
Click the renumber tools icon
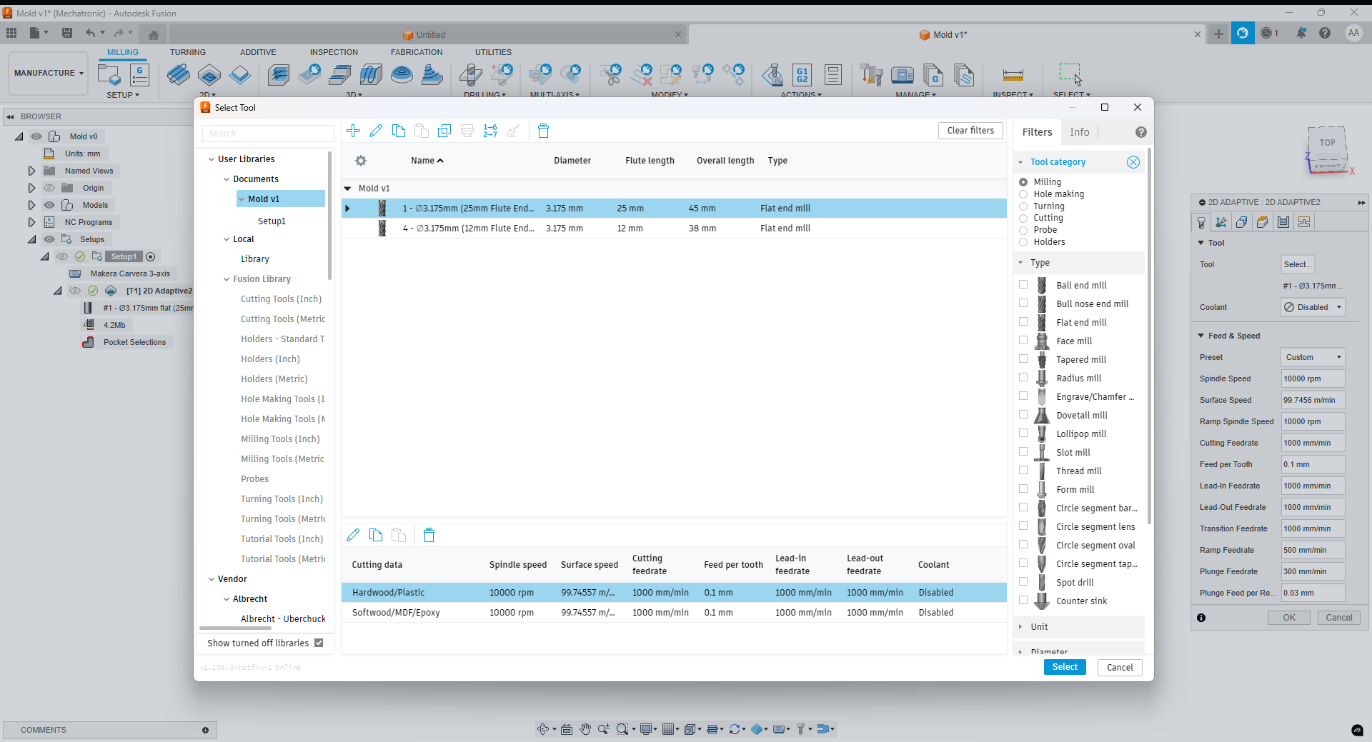pyautogui.click(x=490, y=131)
